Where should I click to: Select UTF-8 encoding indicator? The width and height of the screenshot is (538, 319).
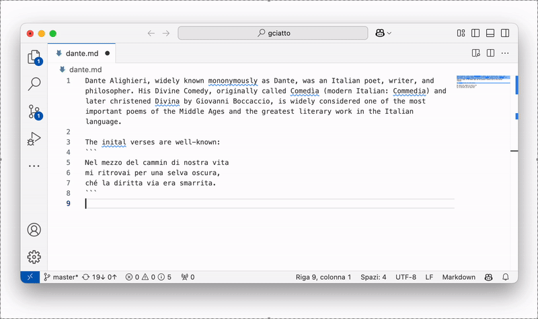[406, 277]
